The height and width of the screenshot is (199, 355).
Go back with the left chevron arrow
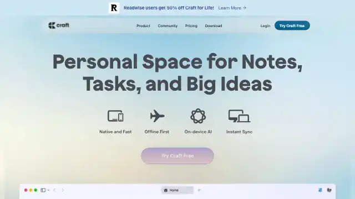(54, 190)
